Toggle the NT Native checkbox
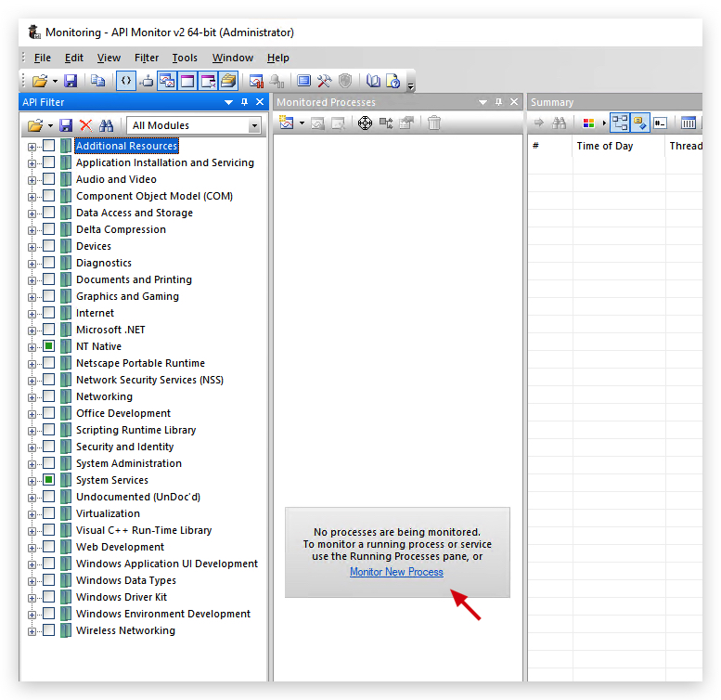Image resolution: width=721 pixels, height=700 pixels. coord(49,346)
